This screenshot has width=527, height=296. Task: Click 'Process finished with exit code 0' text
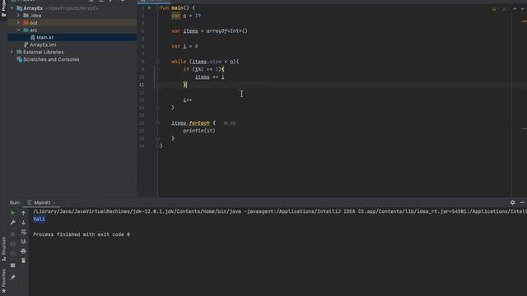coord(82,234)
